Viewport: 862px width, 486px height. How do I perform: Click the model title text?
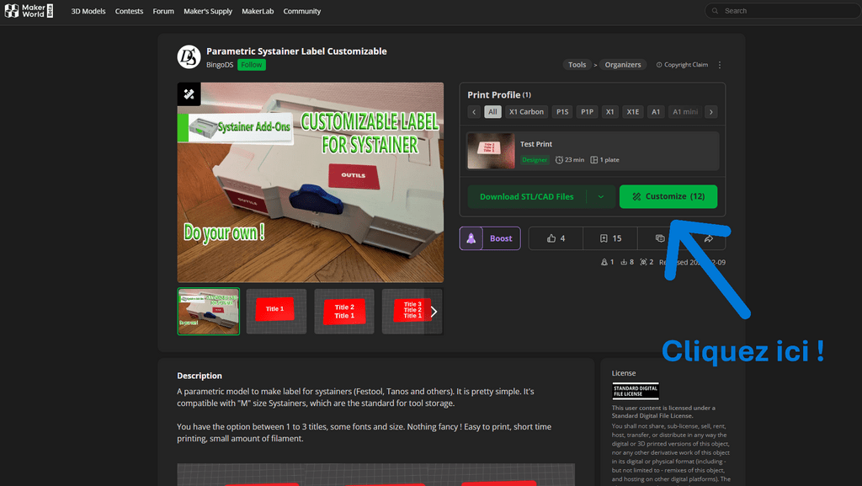296,51
